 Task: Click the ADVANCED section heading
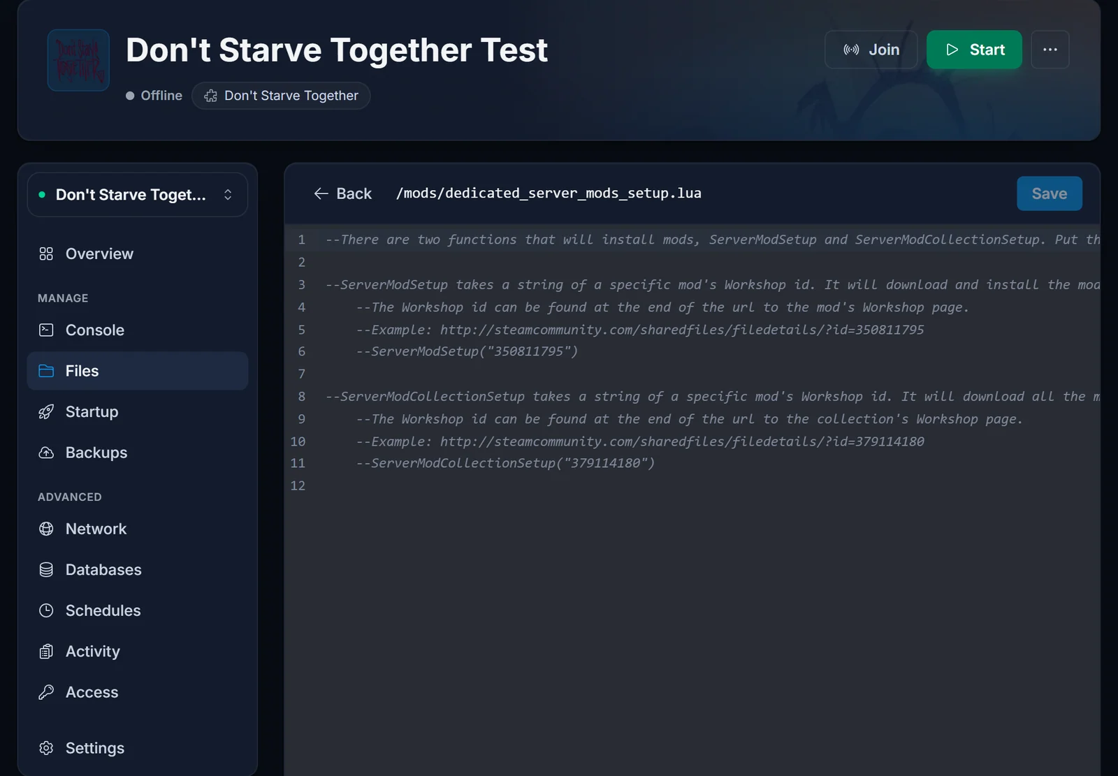tap(70, 497)
